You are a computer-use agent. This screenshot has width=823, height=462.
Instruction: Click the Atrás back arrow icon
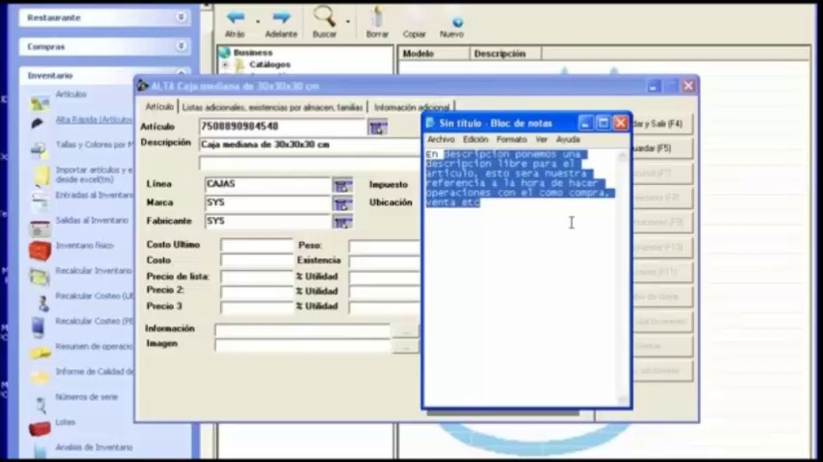tap(235, 17)
